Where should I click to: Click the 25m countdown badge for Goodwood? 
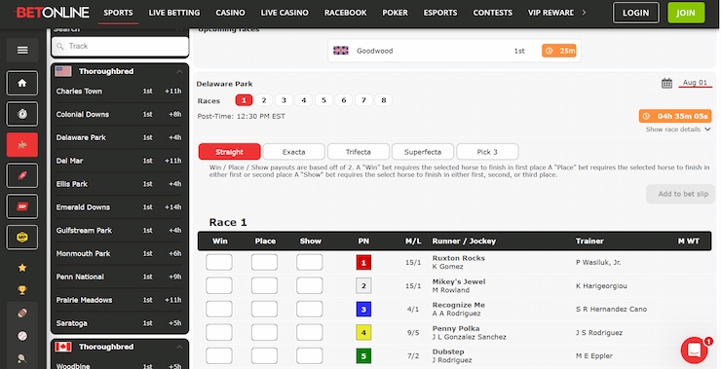tap(558, 51)
